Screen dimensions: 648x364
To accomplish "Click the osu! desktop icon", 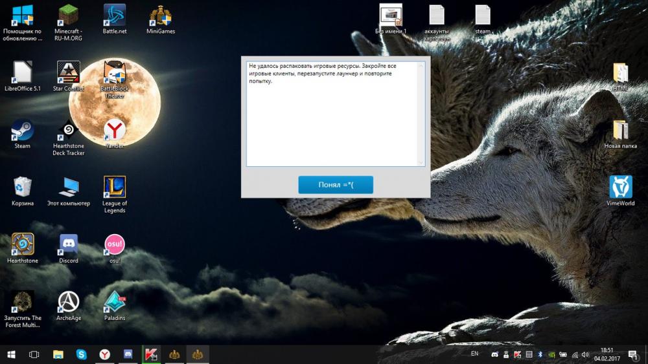I will (x=115, y=245).
